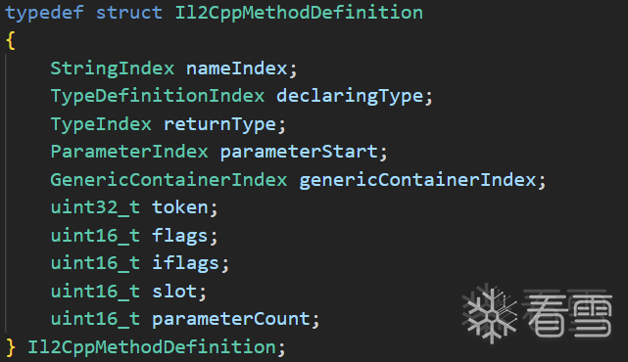Select Il2CppMethodDefinition name in struct header
This screenshot has width=628, height=362.
(x=299, y=13)
